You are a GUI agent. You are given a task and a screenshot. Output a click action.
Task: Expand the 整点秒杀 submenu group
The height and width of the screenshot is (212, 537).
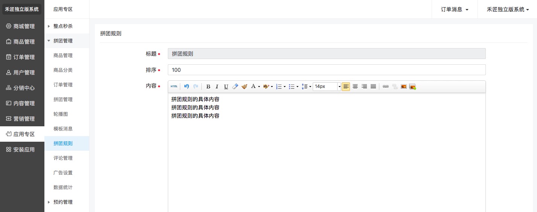click(x=63, y=26)
